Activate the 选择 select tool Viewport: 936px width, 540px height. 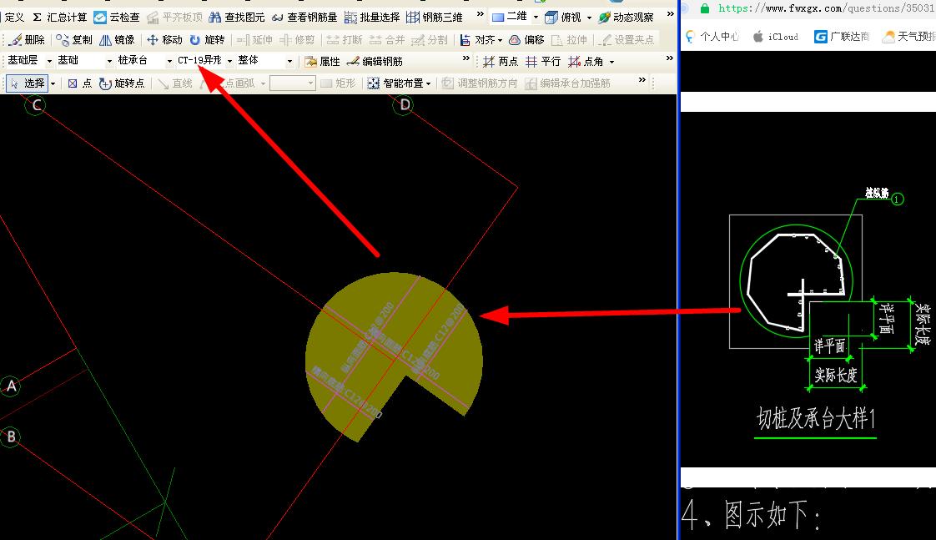(28, 83)
